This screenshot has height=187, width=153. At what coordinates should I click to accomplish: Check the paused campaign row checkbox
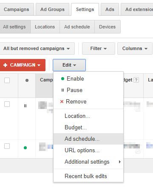tap(7, 104)
